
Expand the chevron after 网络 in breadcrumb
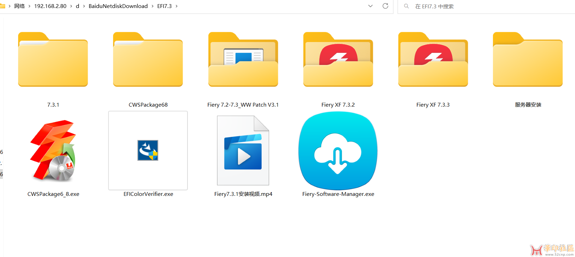(x=30, y=6)
